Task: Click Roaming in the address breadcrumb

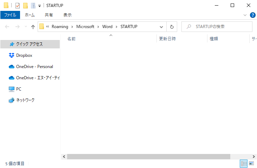Action: point(60,27)
